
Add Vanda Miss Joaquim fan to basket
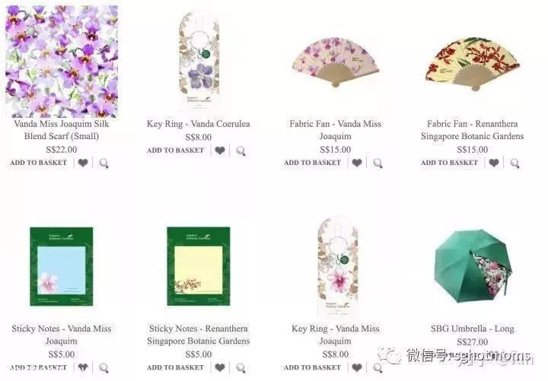(x=313, y=163)
